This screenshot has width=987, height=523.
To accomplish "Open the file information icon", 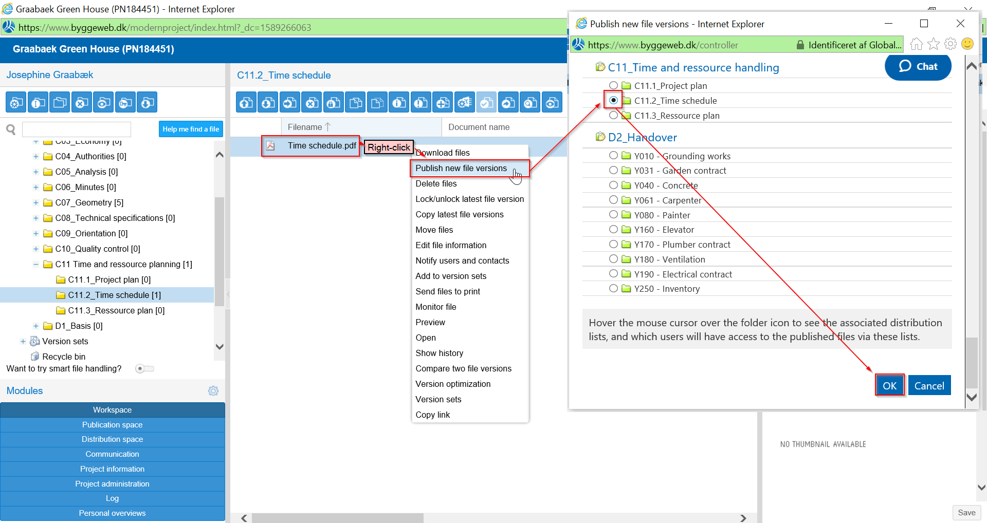I will 399,102.
